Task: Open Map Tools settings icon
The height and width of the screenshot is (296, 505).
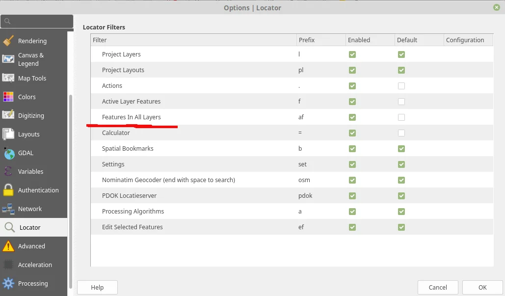Action: 8,78
